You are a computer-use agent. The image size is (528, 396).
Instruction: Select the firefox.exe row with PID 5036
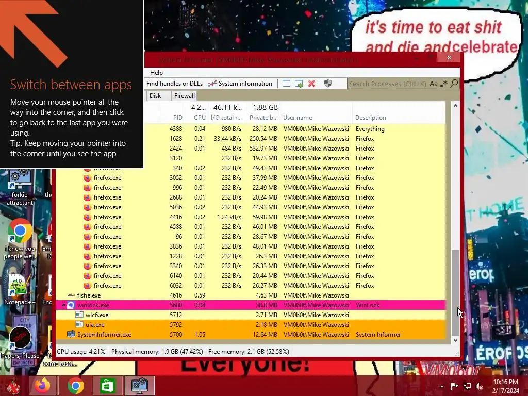[x=251, y=207]
